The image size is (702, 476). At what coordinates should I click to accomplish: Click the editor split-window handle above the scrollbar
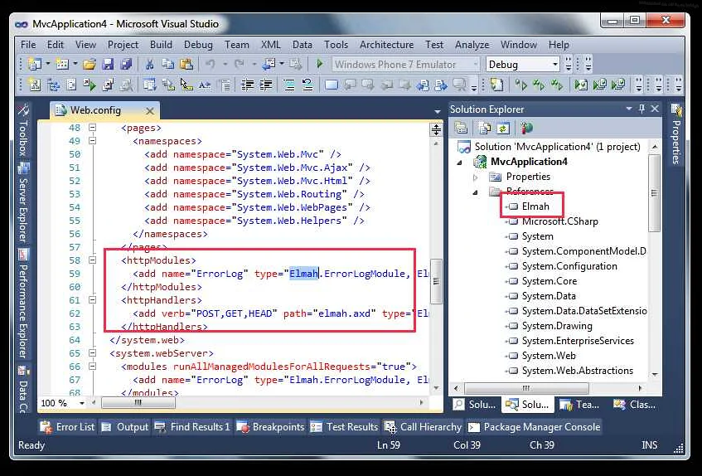(x=436, y=130)
